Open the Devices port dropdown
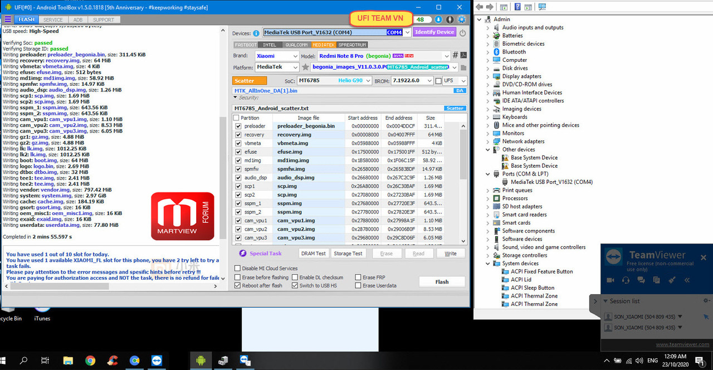 coord(407,32)
